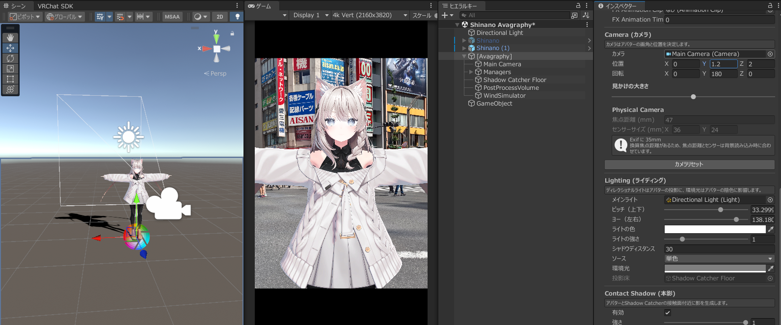Switch to the シーン tab
Image resolution: width=781 pixels, height=325 pixels.
(15, 6)
